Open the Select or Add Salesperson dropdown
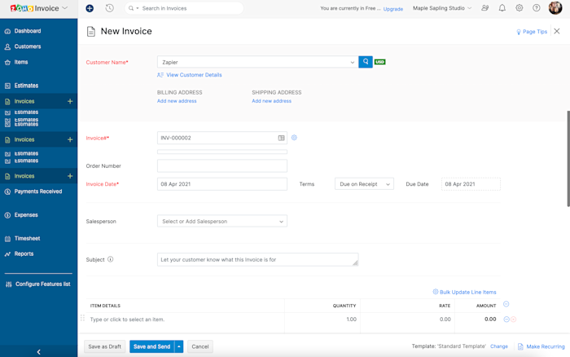Screen dimensions: 570x357 pyautogui.click(x=222, y=221)
